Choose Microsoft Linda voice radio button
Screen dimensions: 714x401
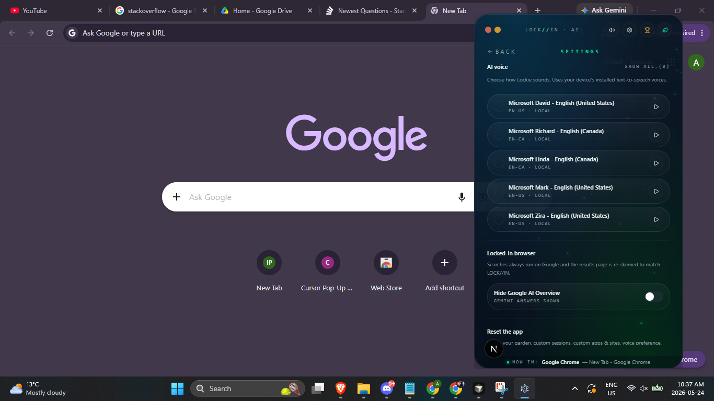pyautogui.click(x=499, y=163)
